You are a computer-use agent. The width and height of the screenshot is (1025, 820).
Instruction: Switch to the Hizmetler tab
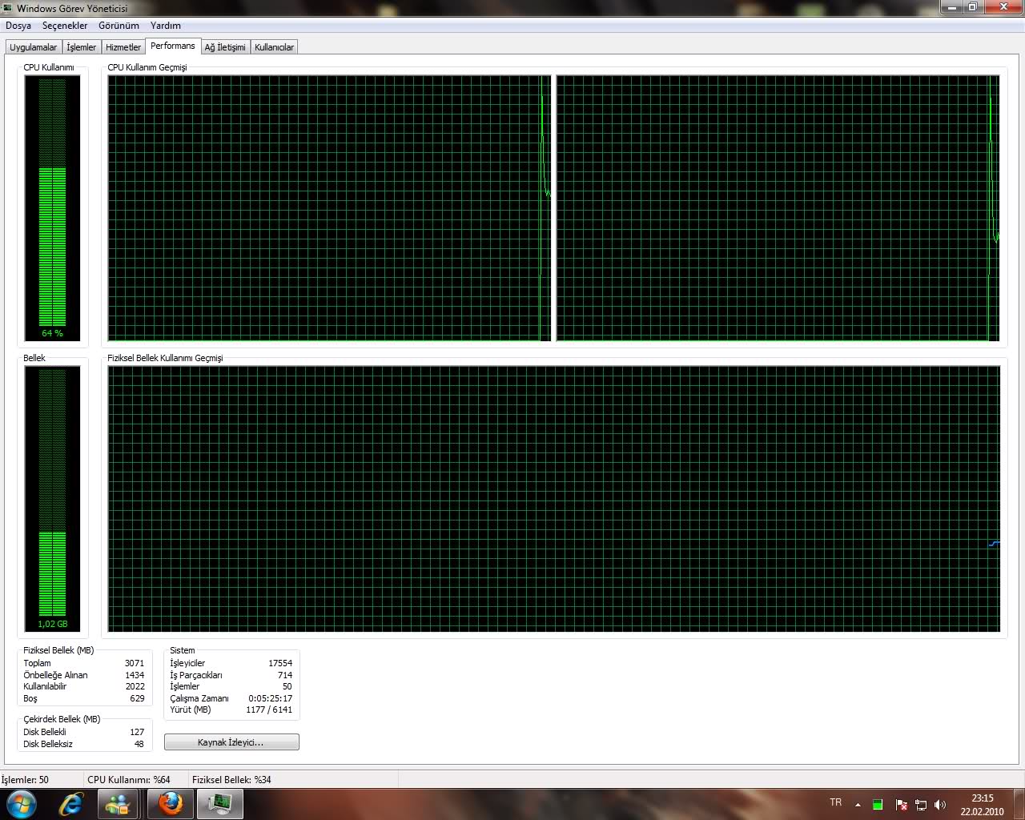pyautogui.click(x=123, y=47)
